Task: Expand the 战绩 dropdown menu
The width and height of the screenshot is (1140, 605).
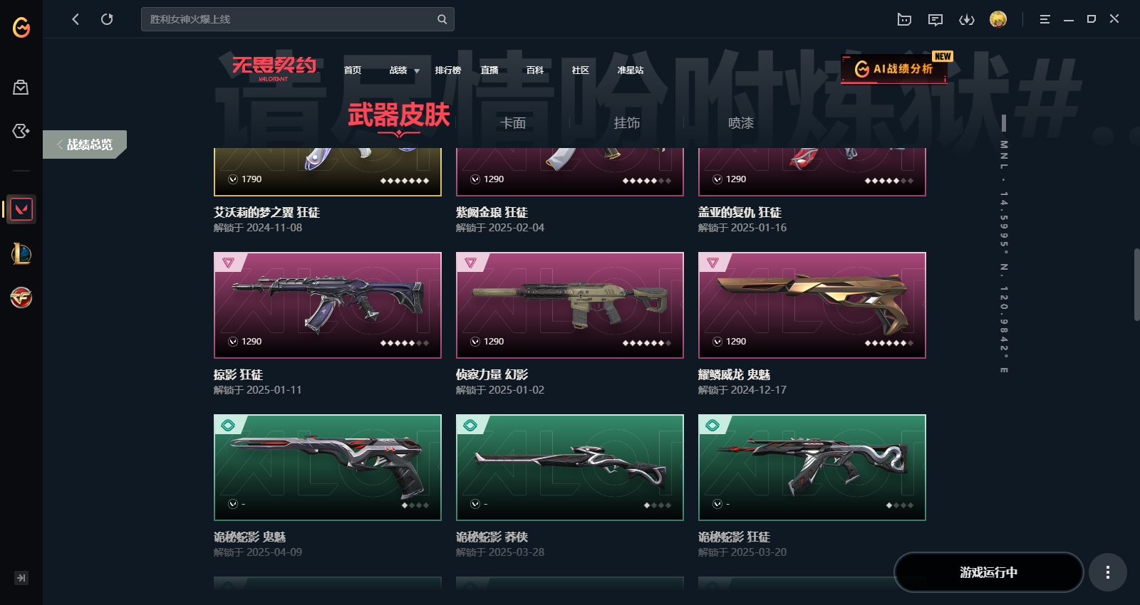Action: (x=404, y=70)
